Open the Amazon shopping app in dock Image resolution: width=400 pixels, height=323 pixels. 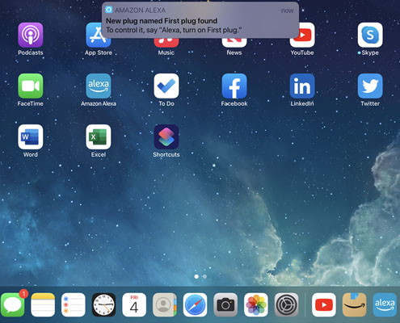pyautogui.click(x=354, y=305)
